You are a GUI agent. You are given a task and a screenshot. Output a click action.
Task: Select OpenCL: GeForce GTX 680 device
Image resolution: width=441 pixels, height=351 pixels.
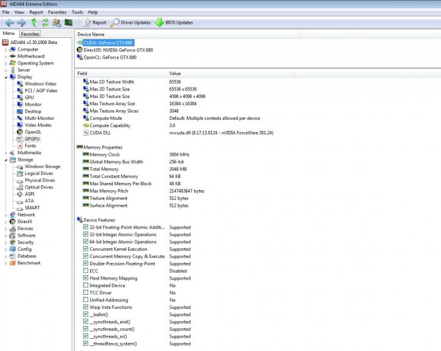(110, 57)
